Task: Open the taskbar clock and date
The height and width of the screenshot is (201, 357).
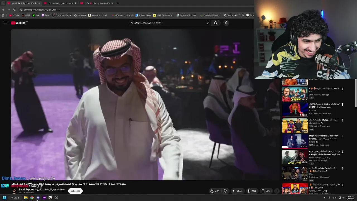Action: (x=350, y=198)
